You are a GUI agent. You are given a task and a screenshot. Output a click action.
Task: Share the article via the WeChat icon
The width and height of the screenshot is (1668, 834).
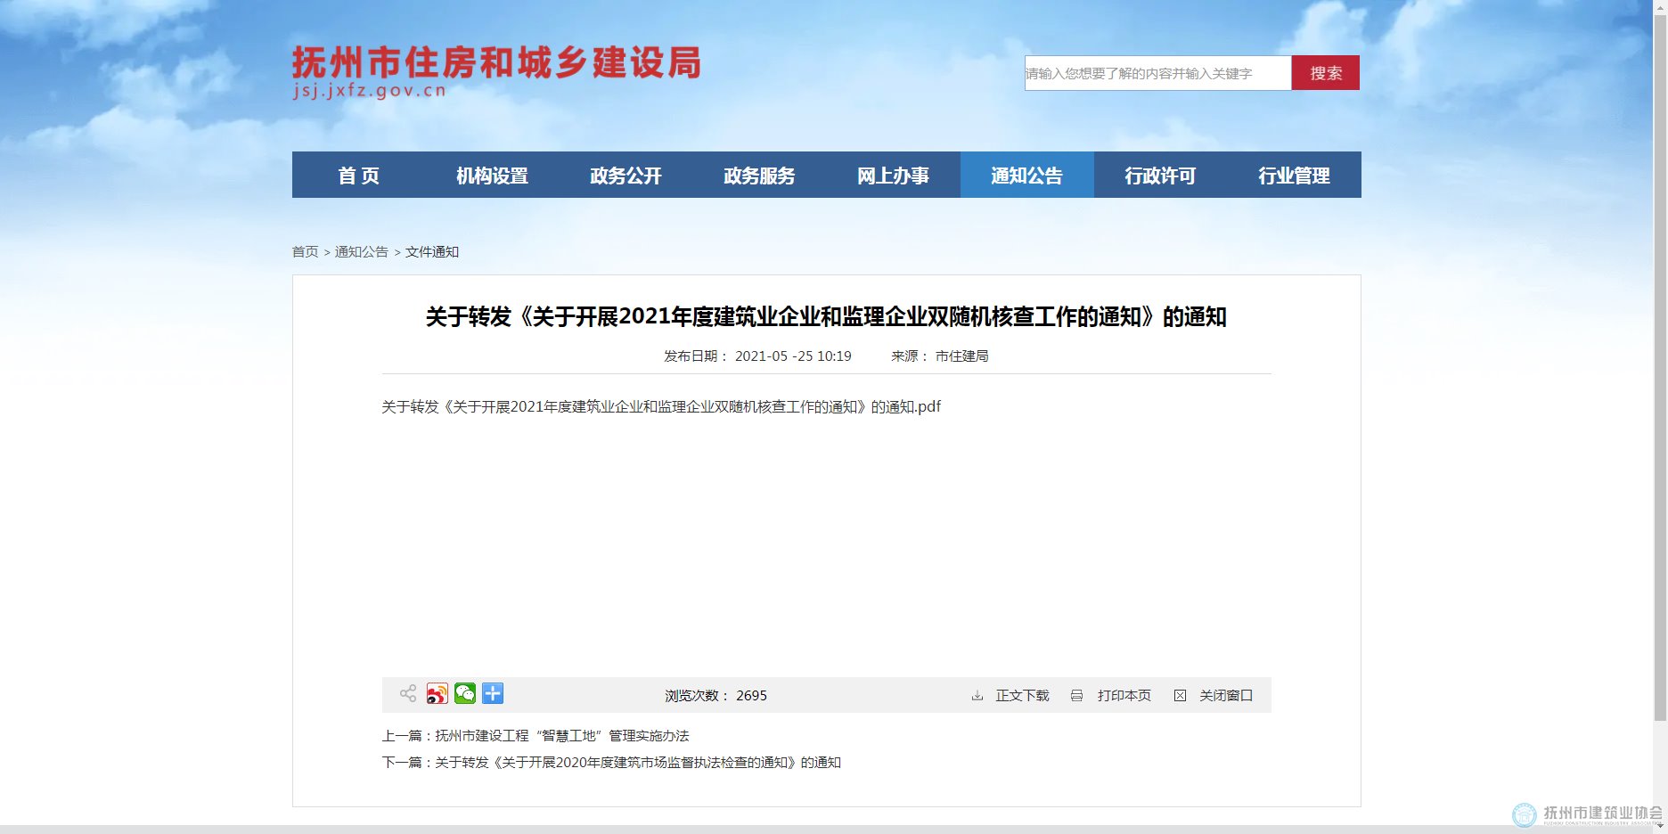pyautogui.click(x=465, y=693)
